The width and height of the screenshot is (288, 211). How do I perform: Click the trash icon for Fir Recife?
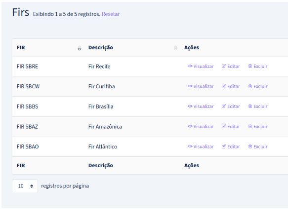tap(250, 66)
